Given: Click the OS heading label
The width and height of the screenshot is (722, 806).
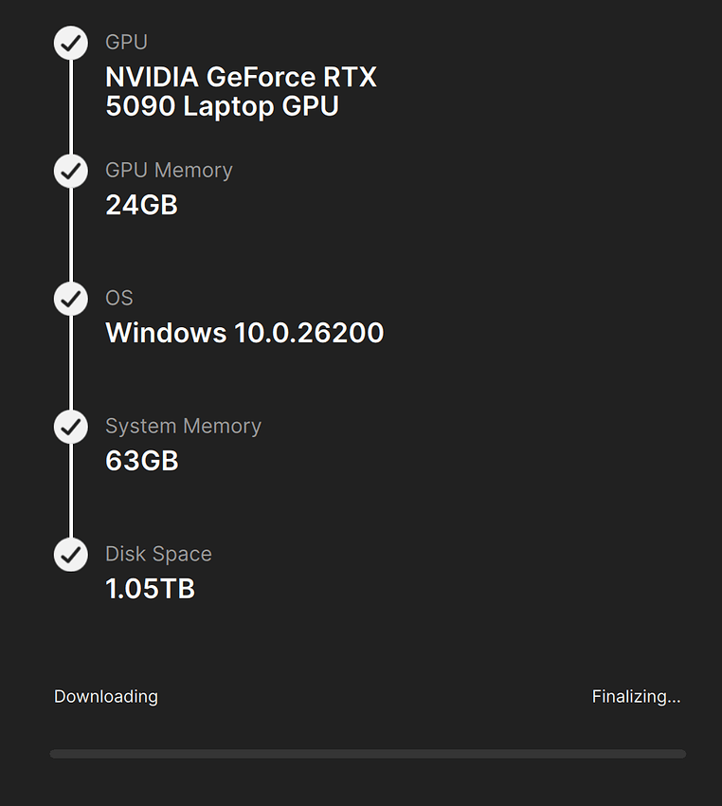Looking at the screenshot, I should 119,298.
